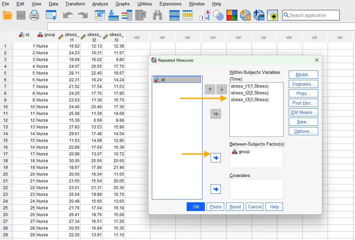355x240 pixels.
Task: Open the Contrasts... button
Action: 303,84
